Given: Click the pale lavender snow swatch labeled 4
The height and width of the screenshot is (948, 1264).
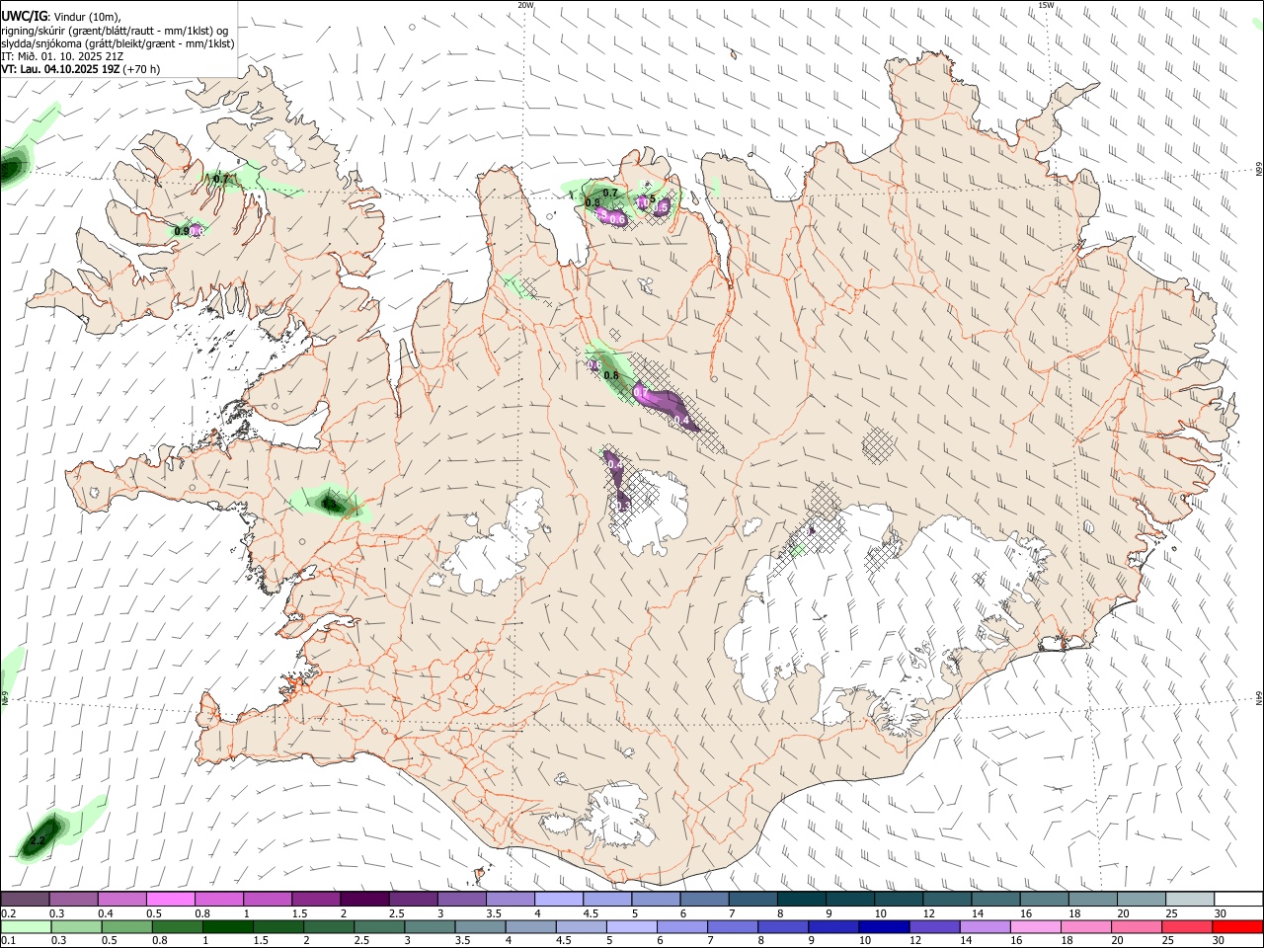Looking at the screenshot, I should pyautogui.click(x=558, y=900).
